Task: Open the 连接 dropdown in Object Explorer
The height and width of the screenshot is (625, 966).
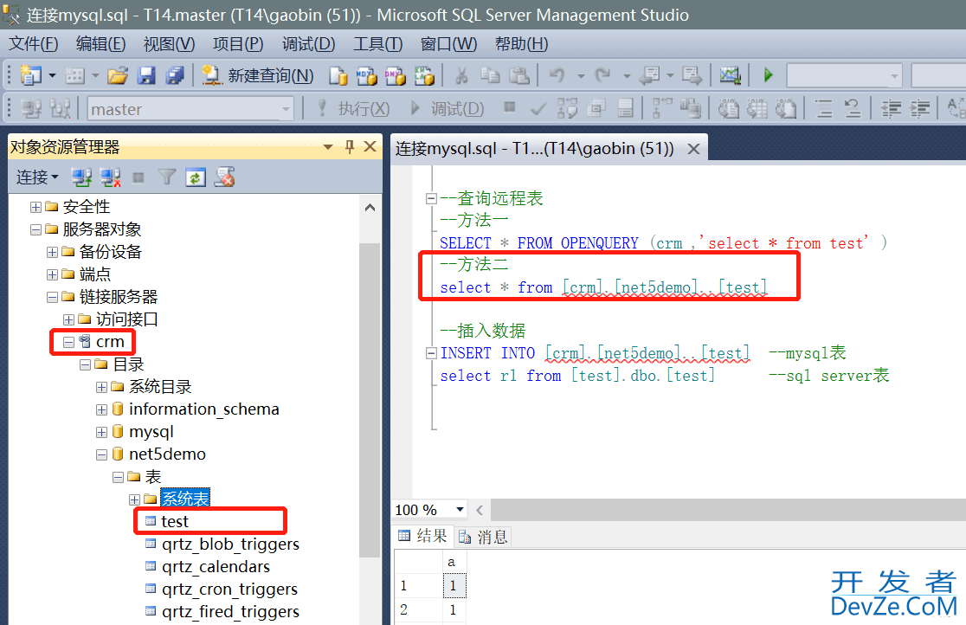Action: click(x=37, y=177)
